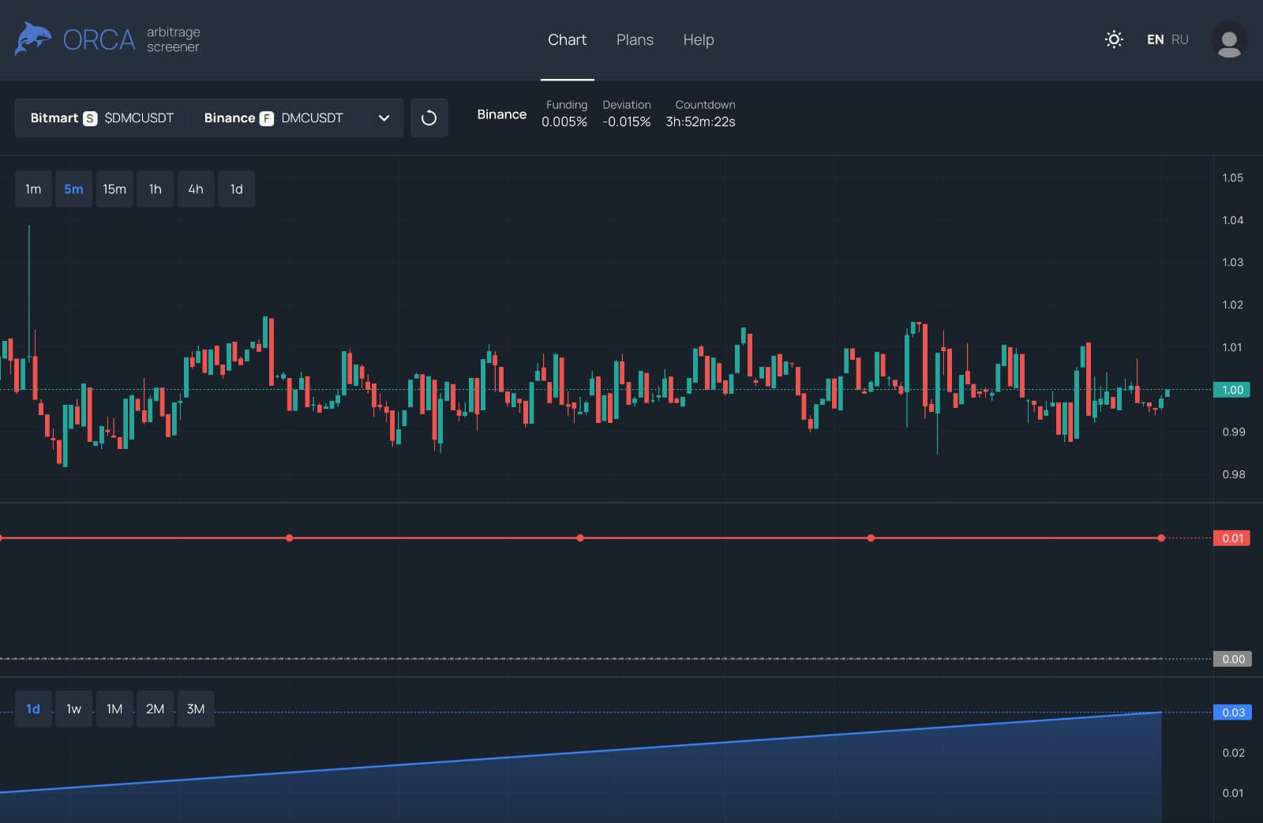Screen dimensions: 1263x823
Task: Click the Bitmart spot 'S' badge
Action: pyautogui.click(x=90, y=118)
